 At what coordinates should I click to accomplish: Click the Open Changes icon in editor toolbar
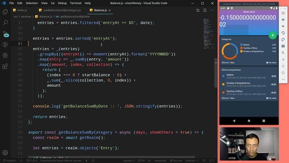tap(198, 10)
